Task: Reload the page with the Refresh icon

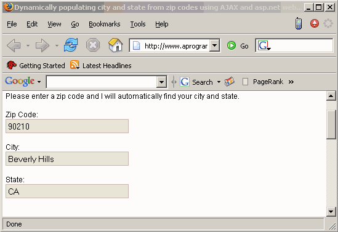Action: click(71, 45)
